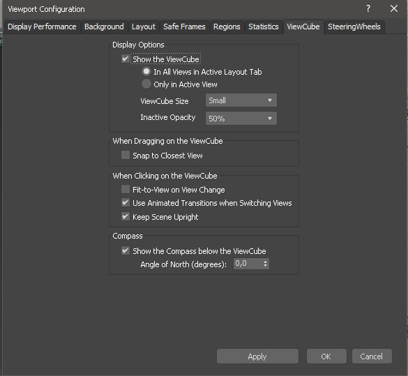Click the When Dragging on the ViewCube heading
Screen dimensions: 408x376
pos(167,141)
